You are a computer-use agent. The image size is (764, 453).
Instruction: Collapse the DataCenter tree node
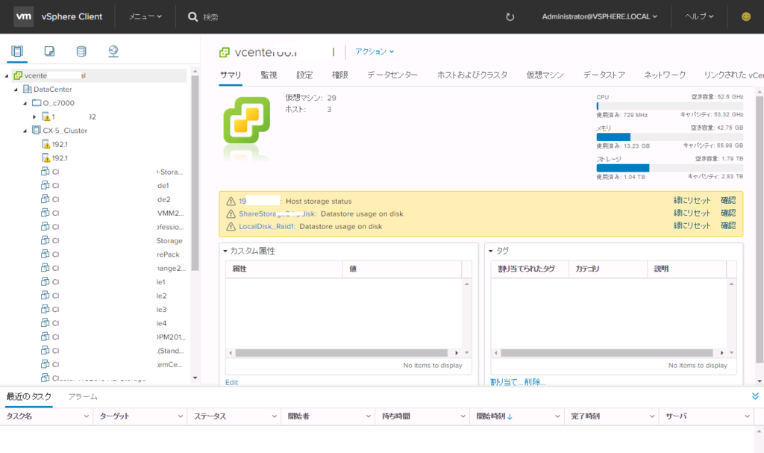[16, 90]
